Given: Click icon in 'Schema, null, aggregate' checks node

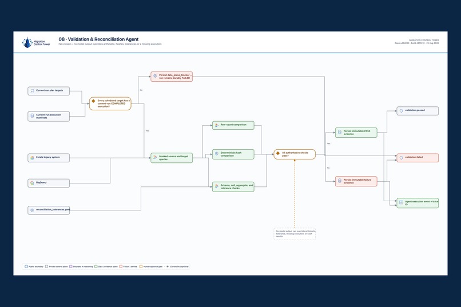Looking at the screenshot, I should coord(217,186).
